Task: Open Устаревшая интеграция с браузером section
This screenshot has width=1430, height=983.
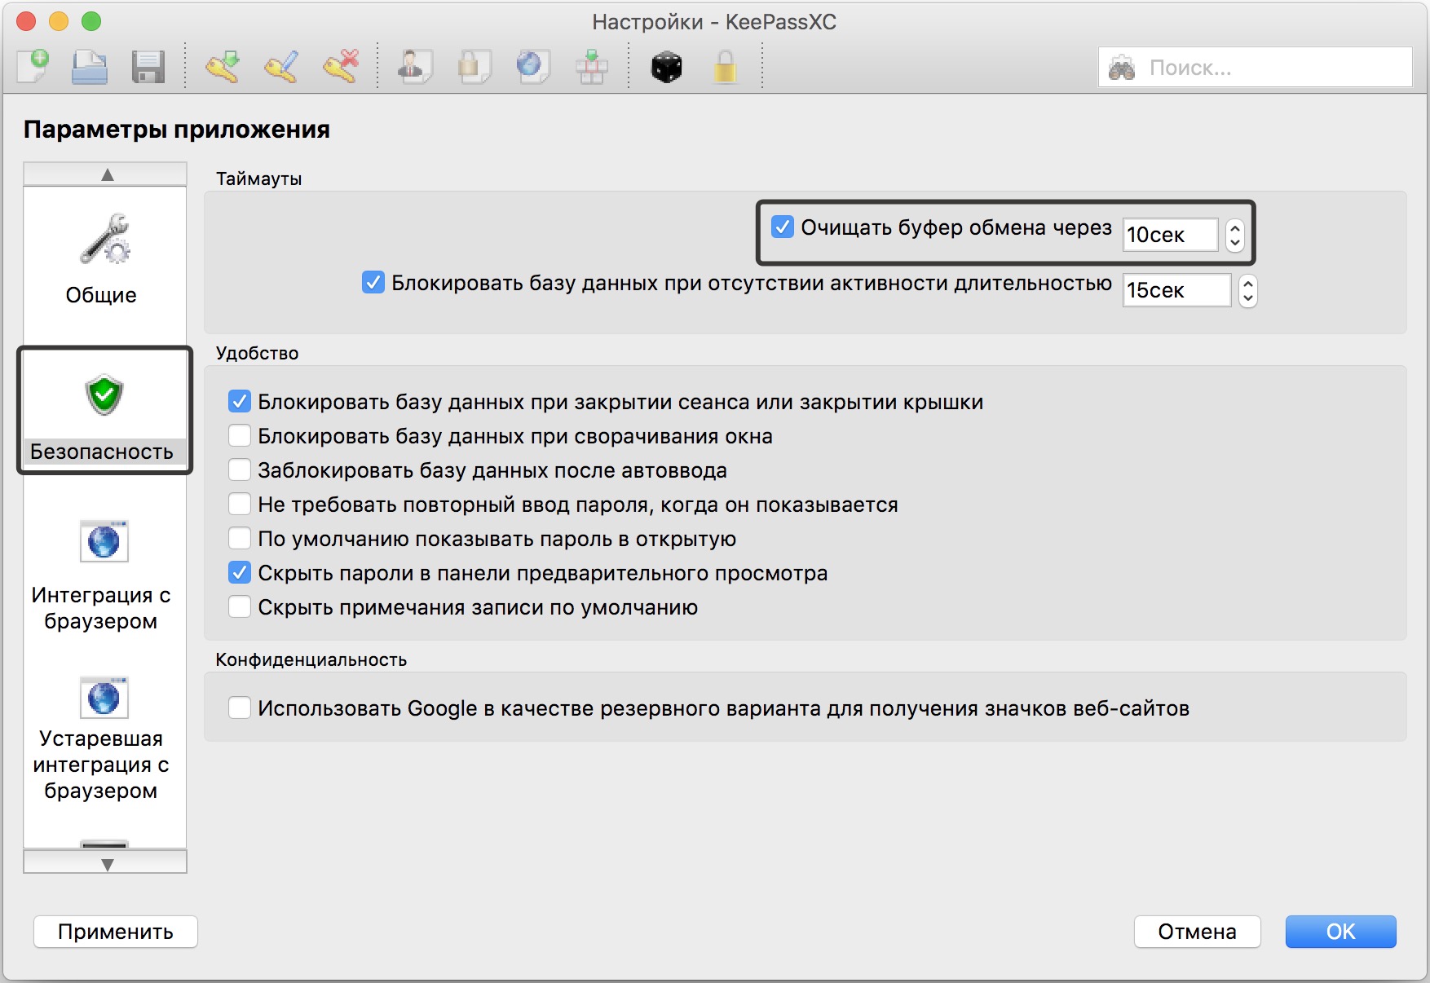Action: pos(101,738)
